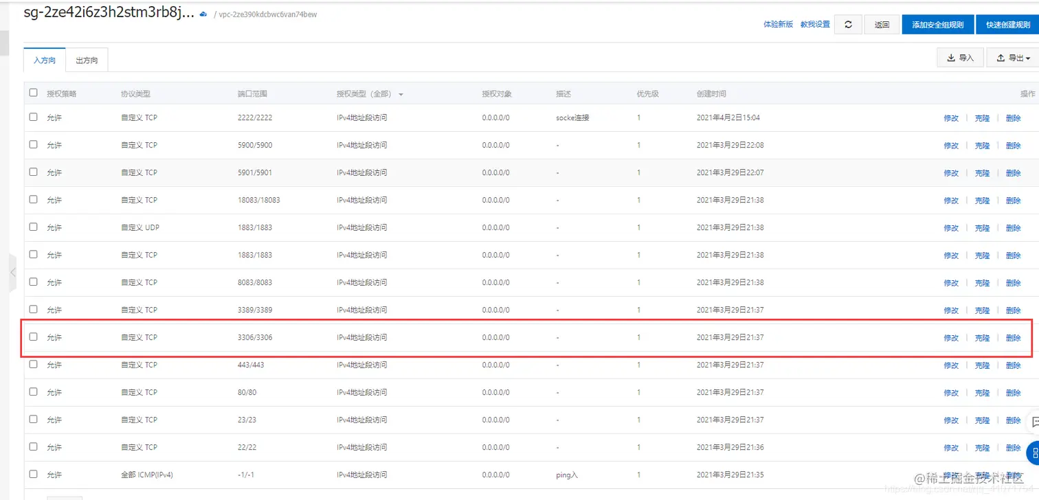Check the box for port 22/22 rule
This screenshot has height=500, width=1039.
tap(33, 446)
